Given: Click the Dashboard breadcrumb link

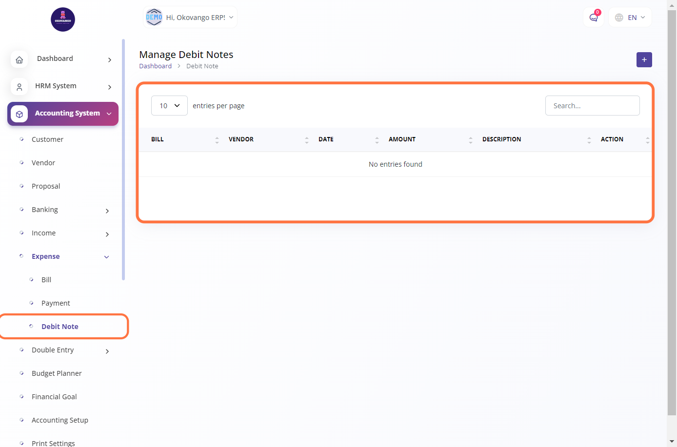Looking at the screenshot, I should [x=155, y=66].
